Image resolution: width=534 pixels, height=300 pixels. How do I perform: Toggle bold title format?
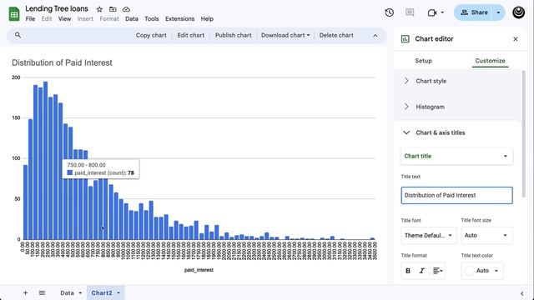pos(408,271)
